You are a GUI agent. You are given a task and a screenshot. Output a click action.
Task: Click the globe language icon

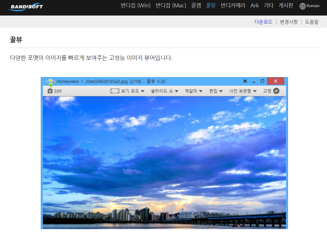pyautogui.click(x=303, y=6)
